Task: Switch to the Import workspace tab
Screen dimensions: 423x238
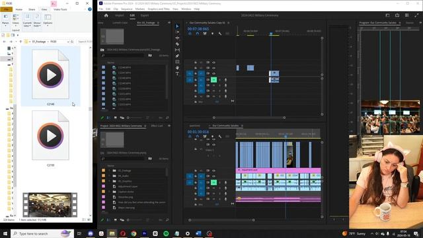Action: (x=119, y=16)
